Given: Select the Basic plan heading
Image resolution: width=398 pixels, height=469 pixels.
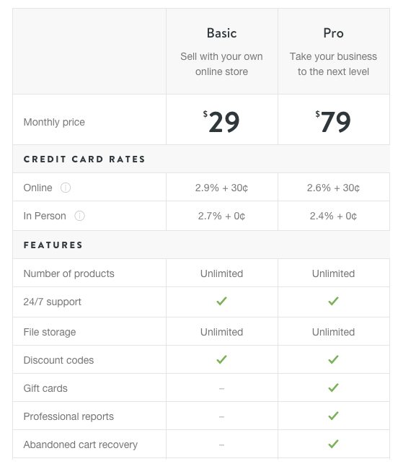Looking at the screenshot, I should click(221, 33).
